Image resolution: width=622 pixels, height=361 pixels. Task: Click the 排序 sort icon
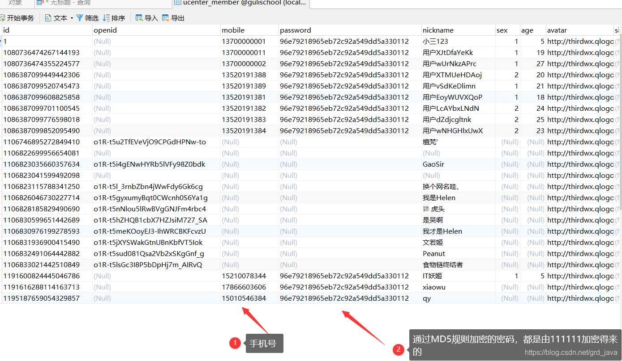click(x=106, y=18)
